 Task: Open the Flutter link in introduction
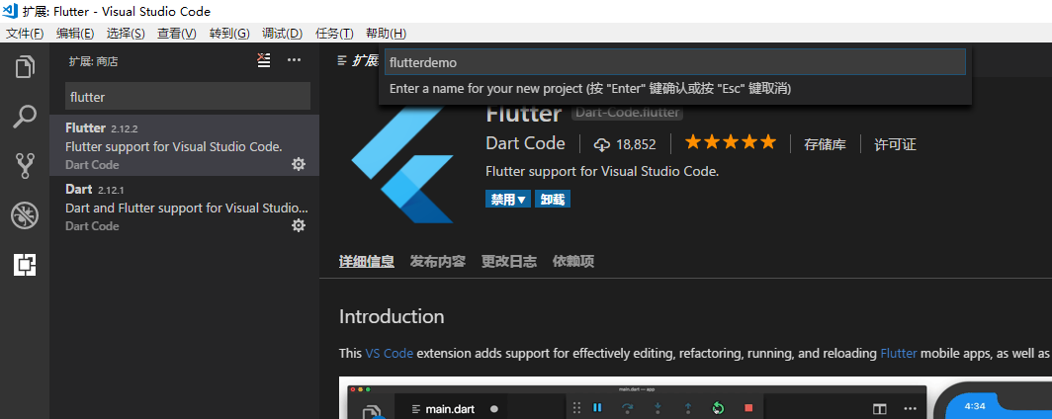[x=899, y=354]
